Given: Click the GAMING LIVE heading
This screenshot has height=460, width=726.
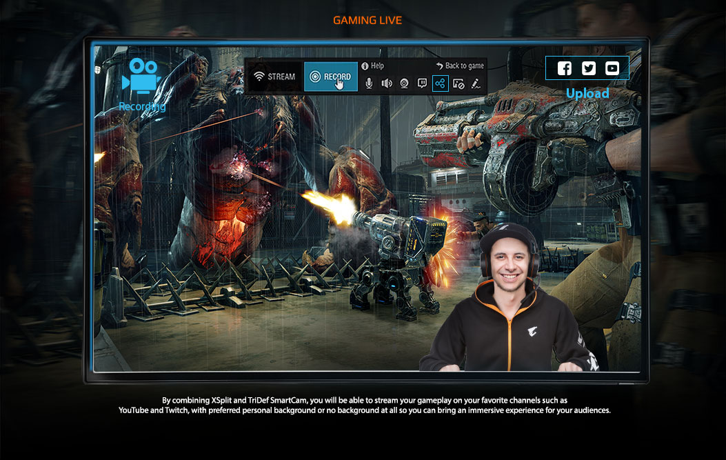Looking at the screenshot, I should click(367, 21).
